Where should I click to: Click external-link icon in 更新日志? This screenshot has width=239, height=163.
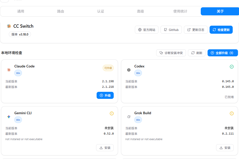(x=189, y=30)
